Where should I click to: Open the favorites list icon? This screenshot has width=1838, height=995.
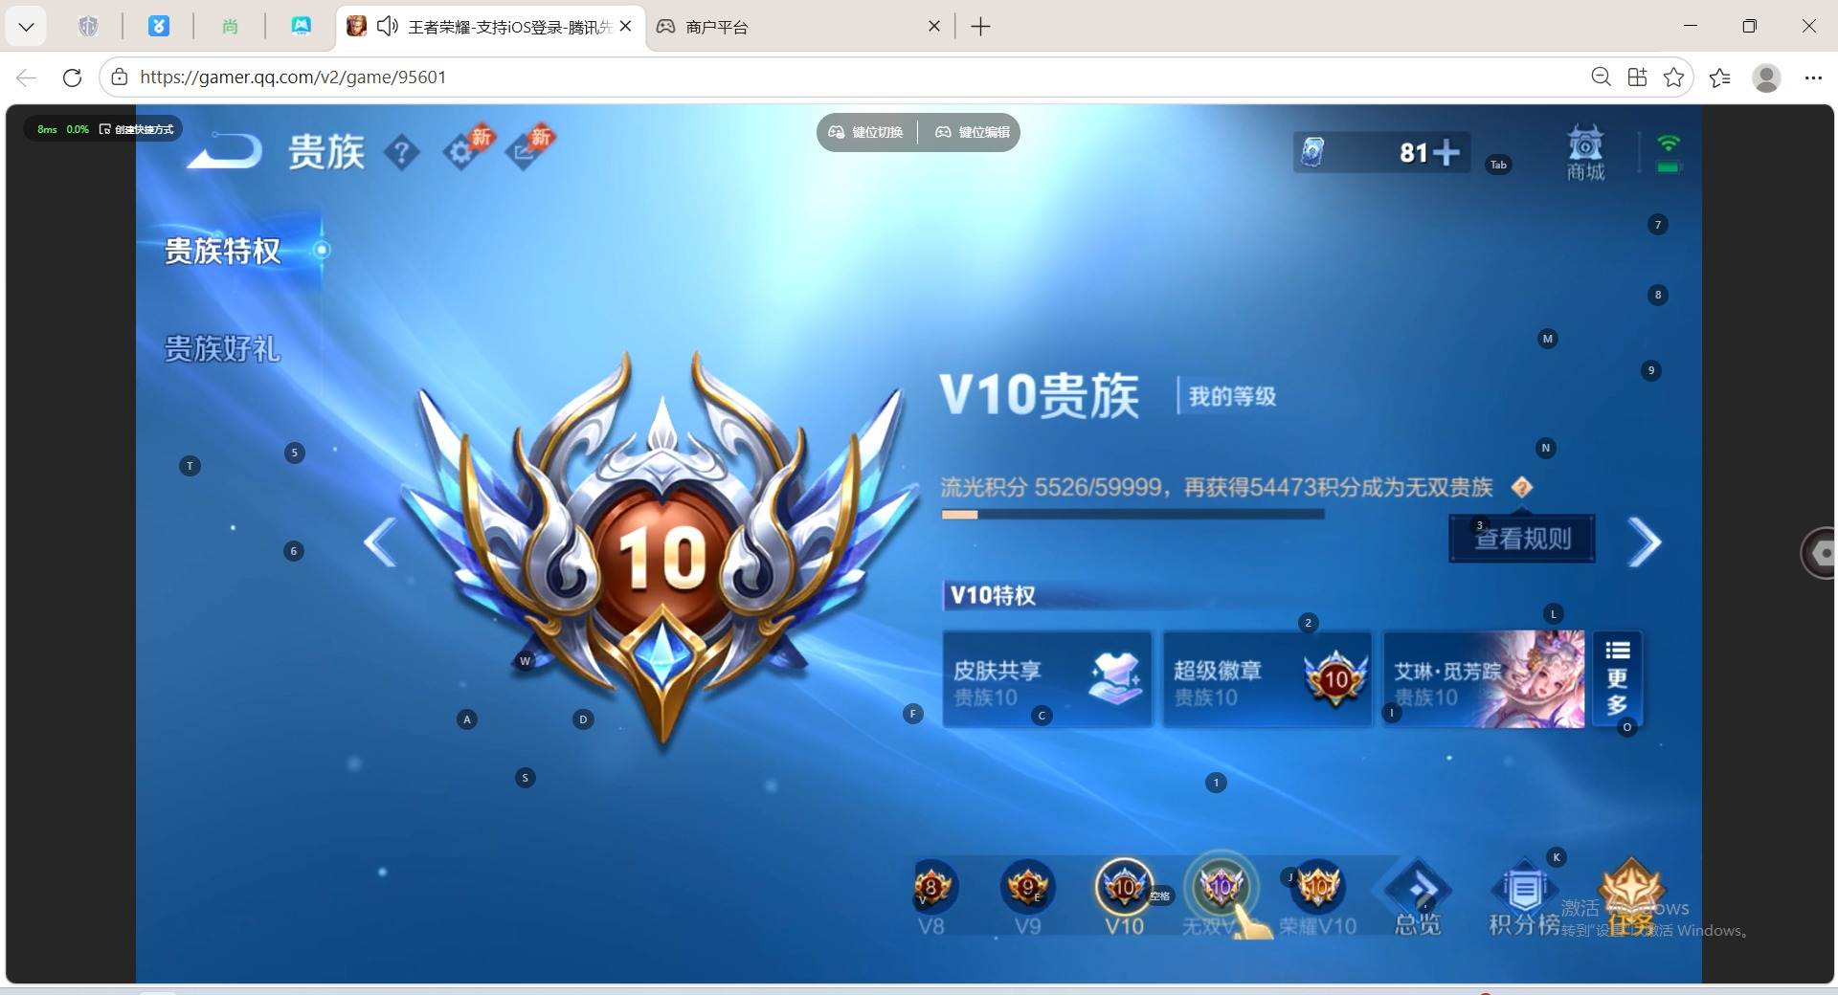tap(1720, 77)
